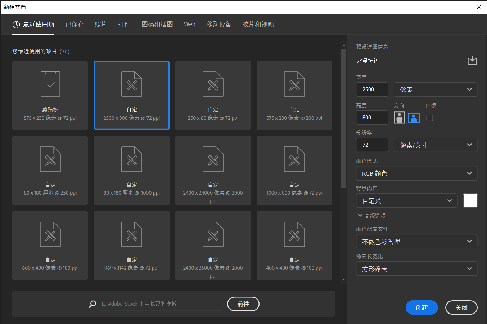Click document icon of 80 x 180 厘米 @ 4000 ppi
Viewport: 487px width, 324px height.
click(x=132, y=159)
